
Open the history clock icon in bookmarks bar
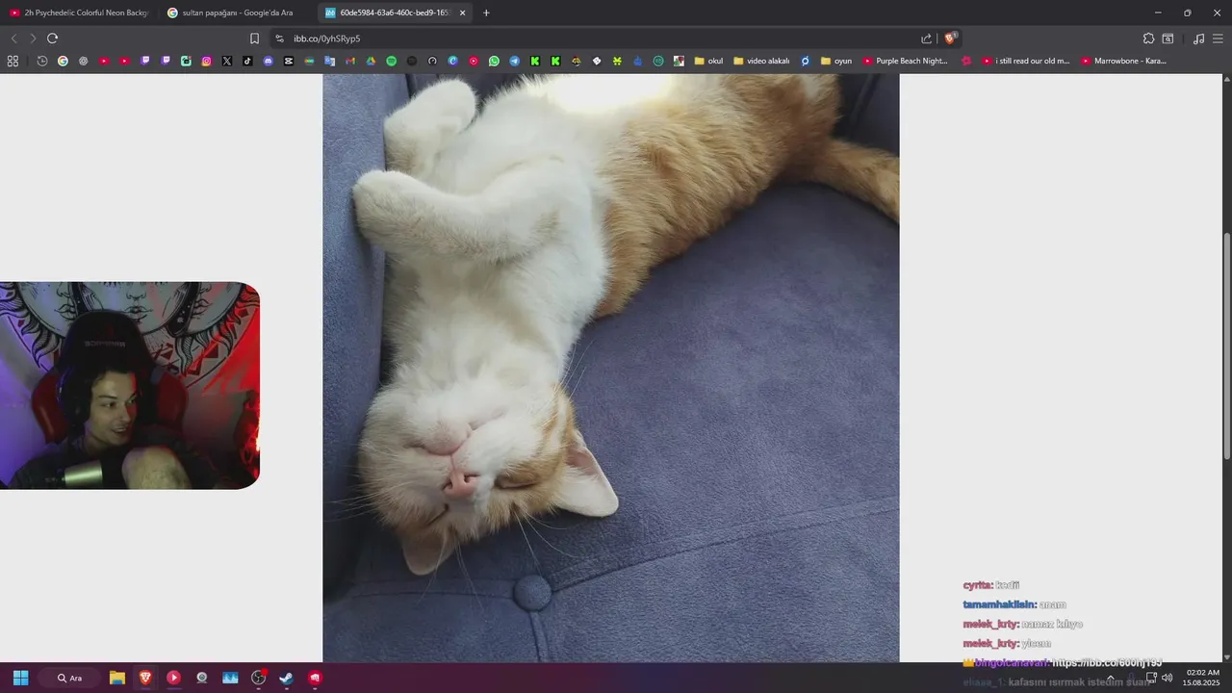click(x=42, y=61)
